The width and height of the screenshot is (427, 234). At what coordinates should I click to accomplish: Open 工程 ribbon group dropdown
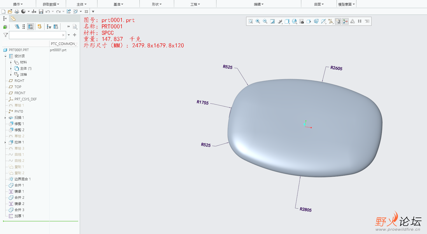click(x=195, y=4)
